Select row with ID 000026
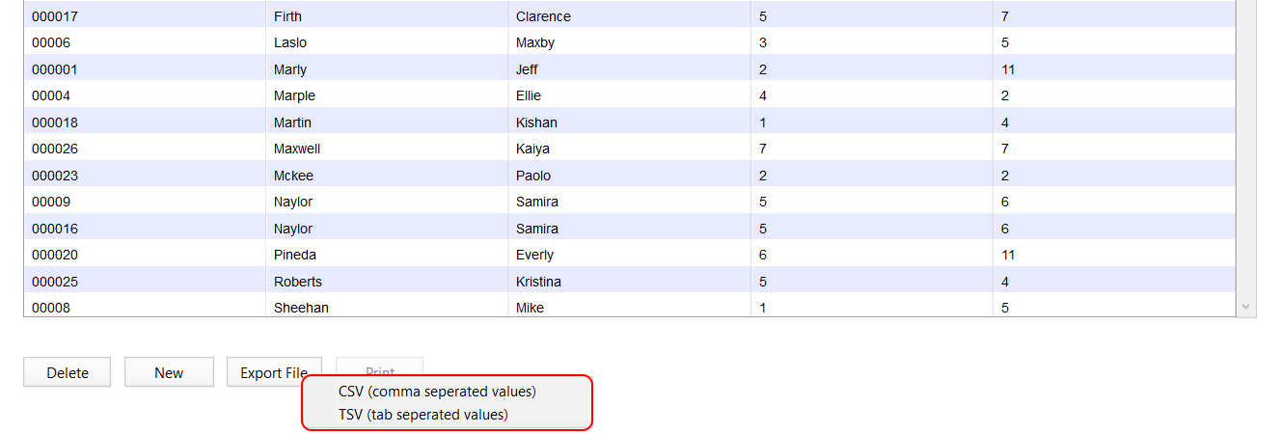The height and width of the screenshot is (434, 1280). 630,149
